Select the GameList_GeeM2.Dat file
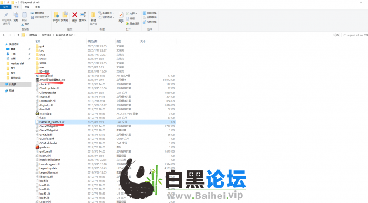 click(105, 122)
